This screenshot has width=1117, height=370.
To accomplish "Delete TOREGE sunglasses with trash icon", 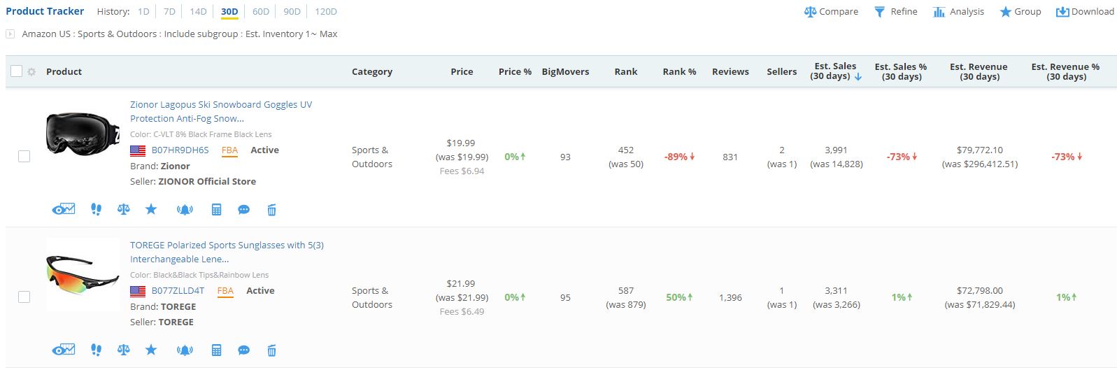I will [x=272, y=350].
